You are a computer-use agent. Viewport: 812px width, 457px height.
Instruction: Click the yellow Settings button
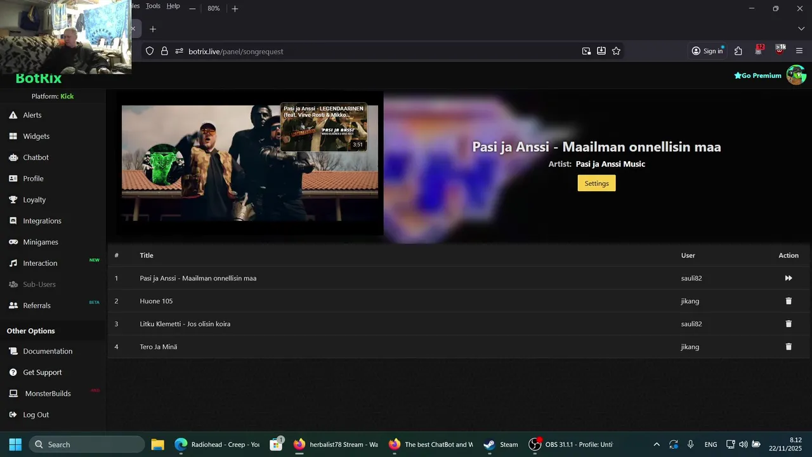click(x=596, y=183)
